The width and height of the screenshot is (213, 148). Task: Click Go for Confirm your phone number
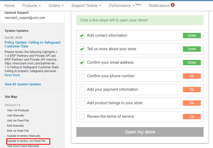click(192, 76)
